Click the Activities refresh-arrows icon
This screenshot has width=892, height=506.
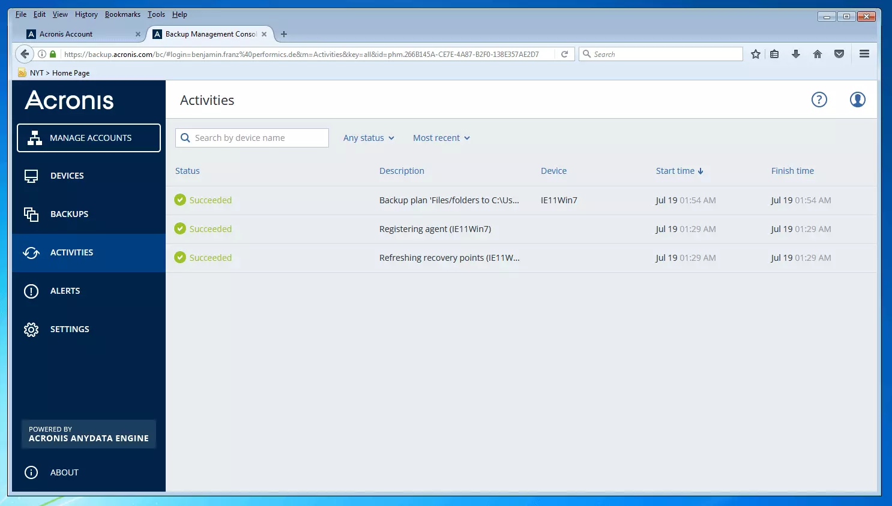click(31, 252)
